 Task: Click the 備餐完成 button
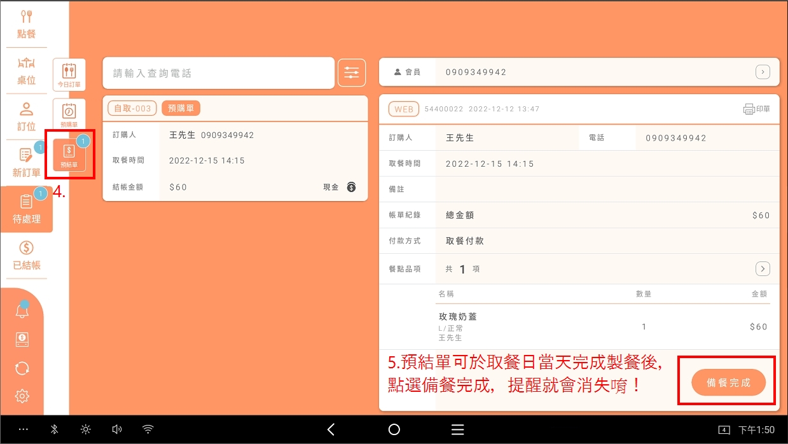pyautogui.click(x=728, y=382)
